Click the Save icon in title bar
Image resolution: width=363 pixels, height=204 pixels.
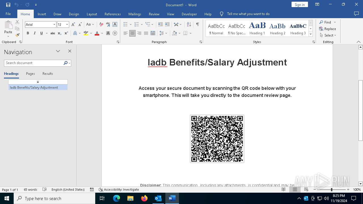tap(8, 5)
